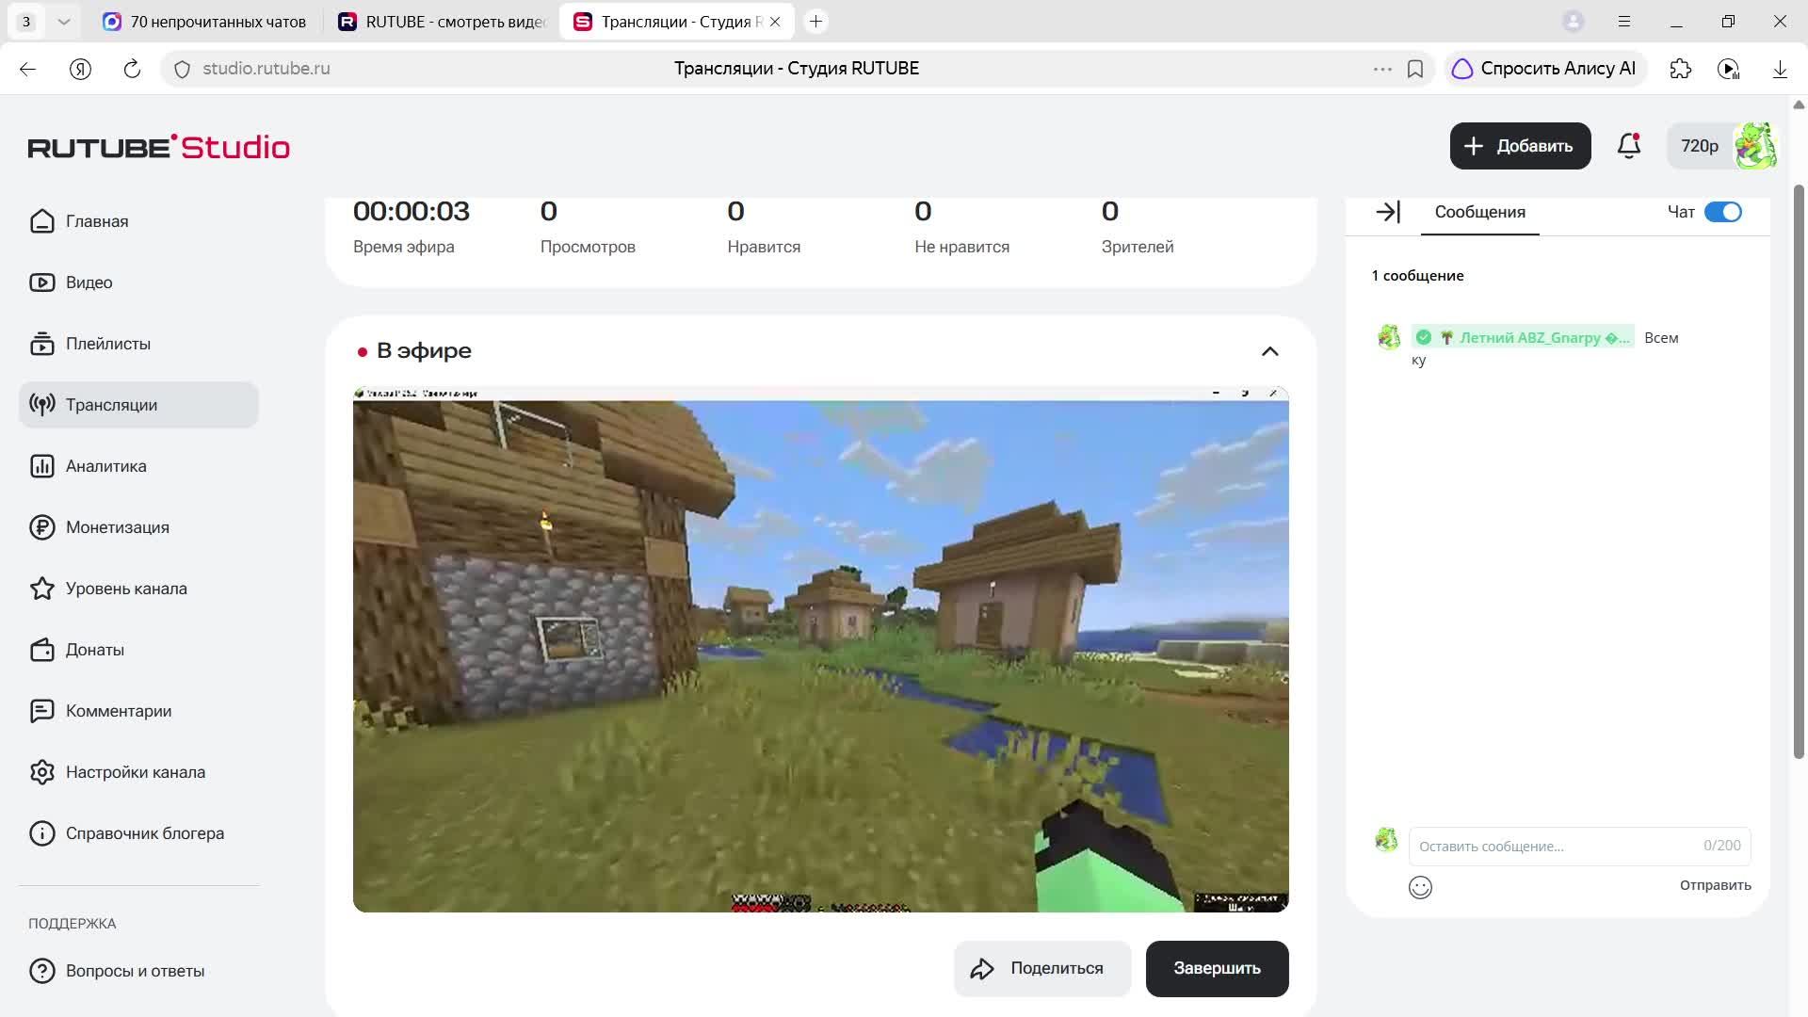
Task: Share the stream with Поделиться
Action: (x=1042, y=968)
